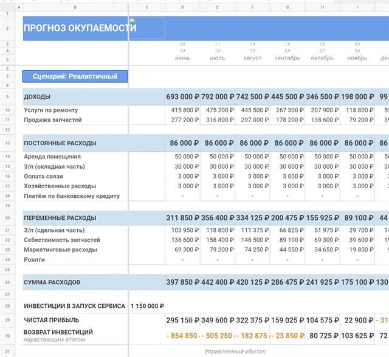Select row 9 header
Image resolution: width=389 pixels, height=357 pixels.
(7, 97)
